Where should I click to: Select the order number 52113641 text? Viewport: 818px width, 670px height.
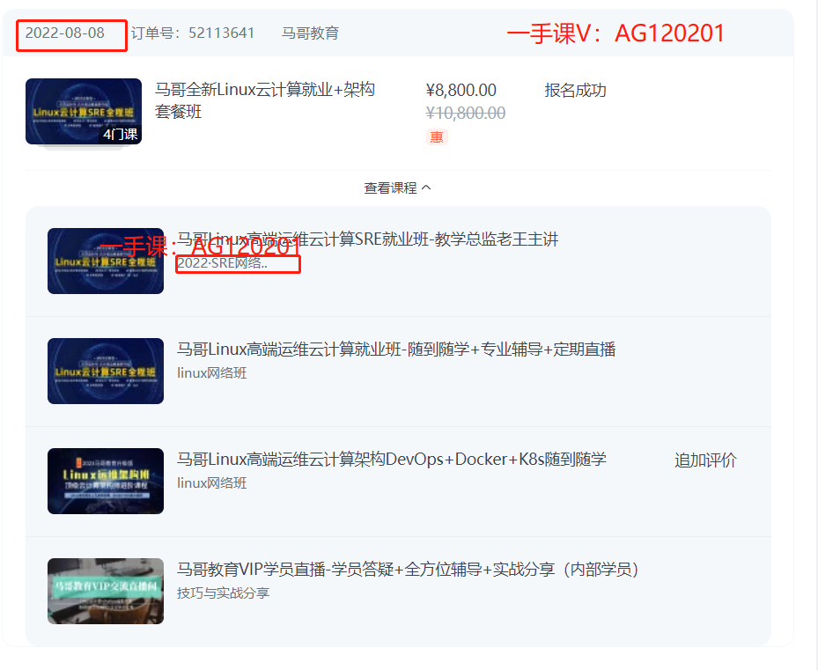pyautogui.click(x=221, y=33)
